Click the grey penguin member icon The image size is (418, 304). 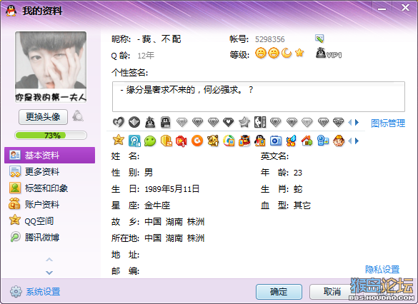point(150,122)
